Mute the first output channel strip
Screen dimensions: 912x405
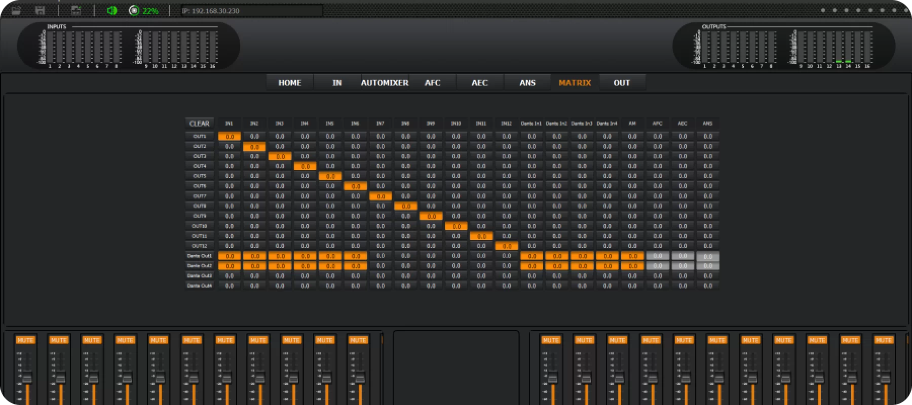point(551,340)
